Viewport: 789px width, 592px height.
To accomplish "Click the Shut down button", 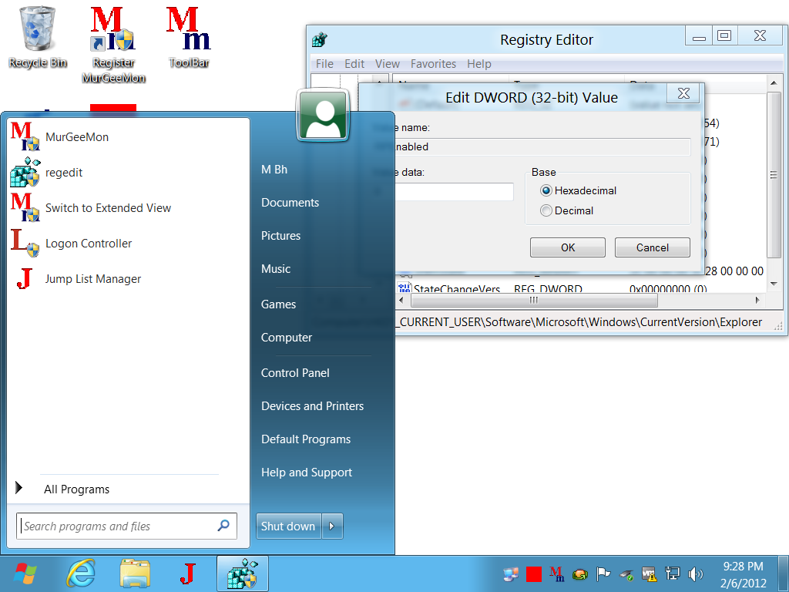I will point(288,526).
